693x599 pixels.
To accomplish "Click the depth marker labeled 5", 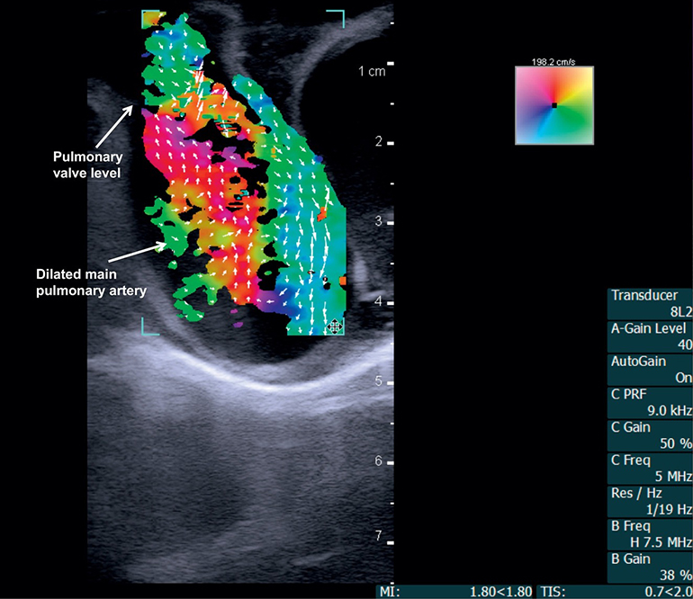I will pos(379,380).
